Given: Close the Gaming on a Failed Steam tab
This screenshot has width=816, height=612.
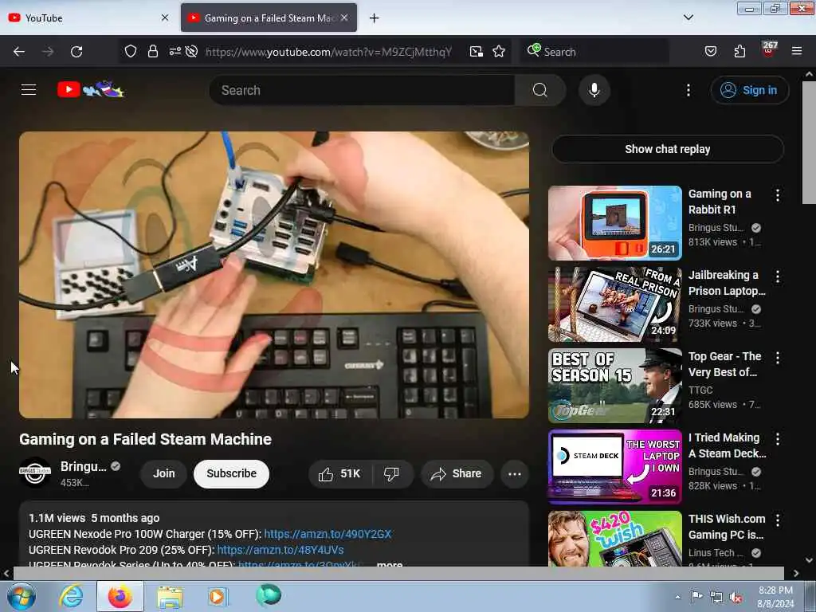Looking at the screenshot, I should point(344,18).
